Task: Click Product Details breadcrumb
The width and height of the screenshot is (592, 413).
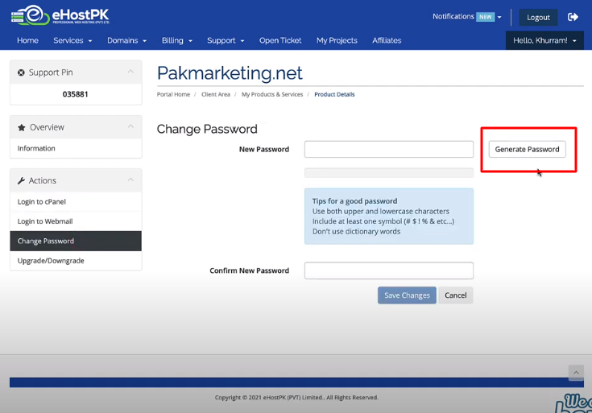Action: (x=334, y=94)
